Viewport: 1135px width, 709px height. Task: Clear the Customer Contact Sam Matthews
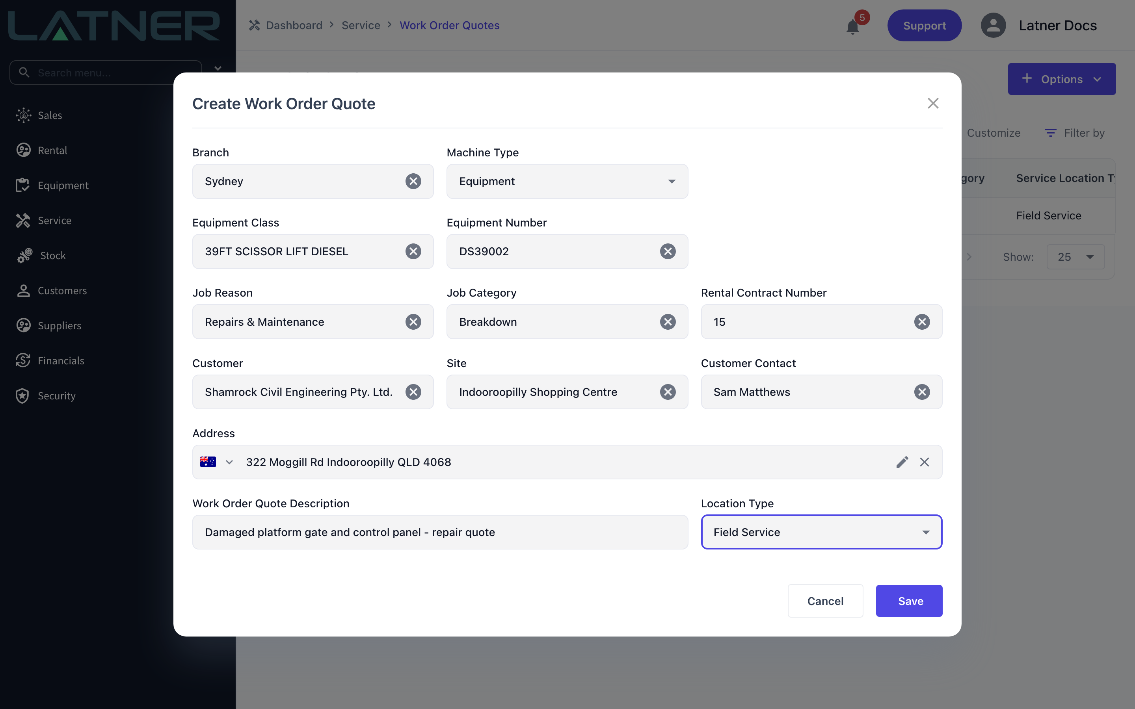(x=922, y=392)
